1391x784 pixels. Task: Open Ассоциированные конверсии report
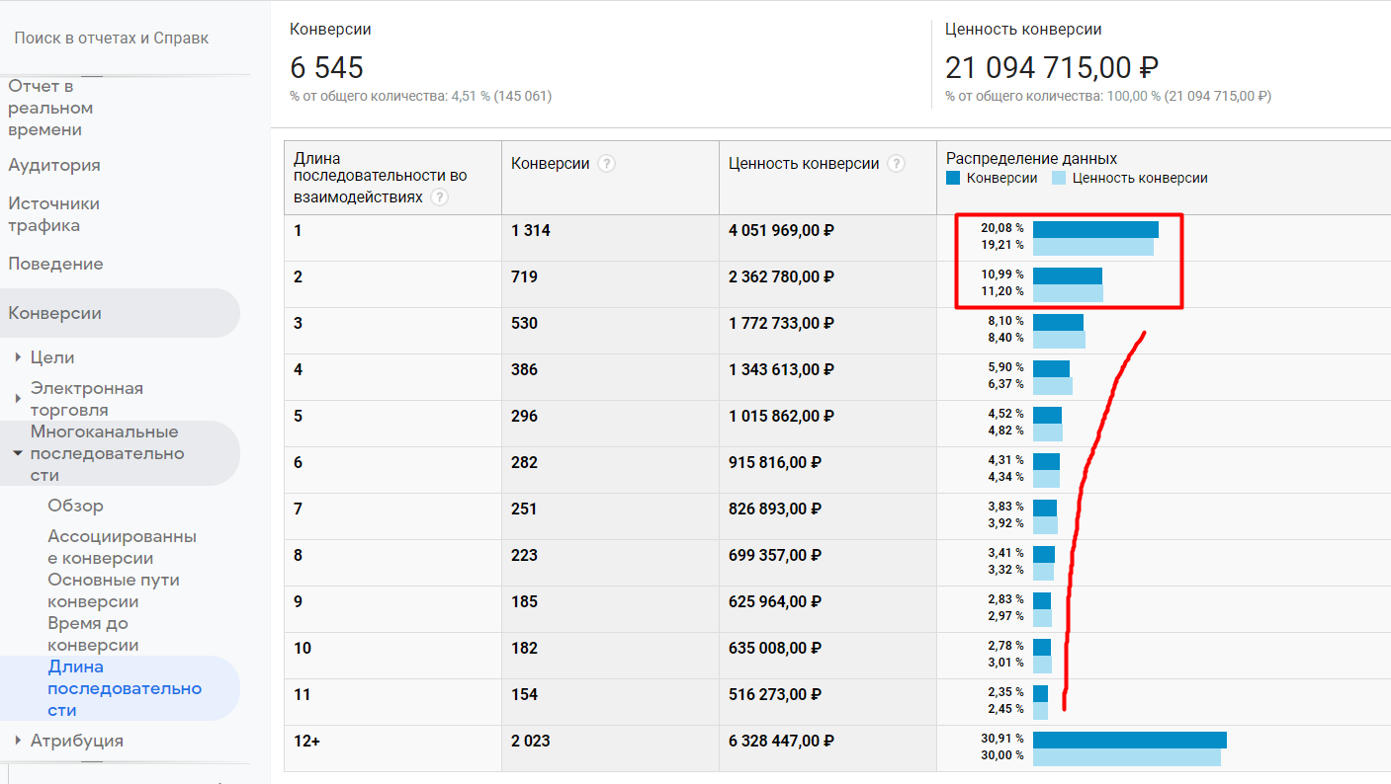[123, 547]
